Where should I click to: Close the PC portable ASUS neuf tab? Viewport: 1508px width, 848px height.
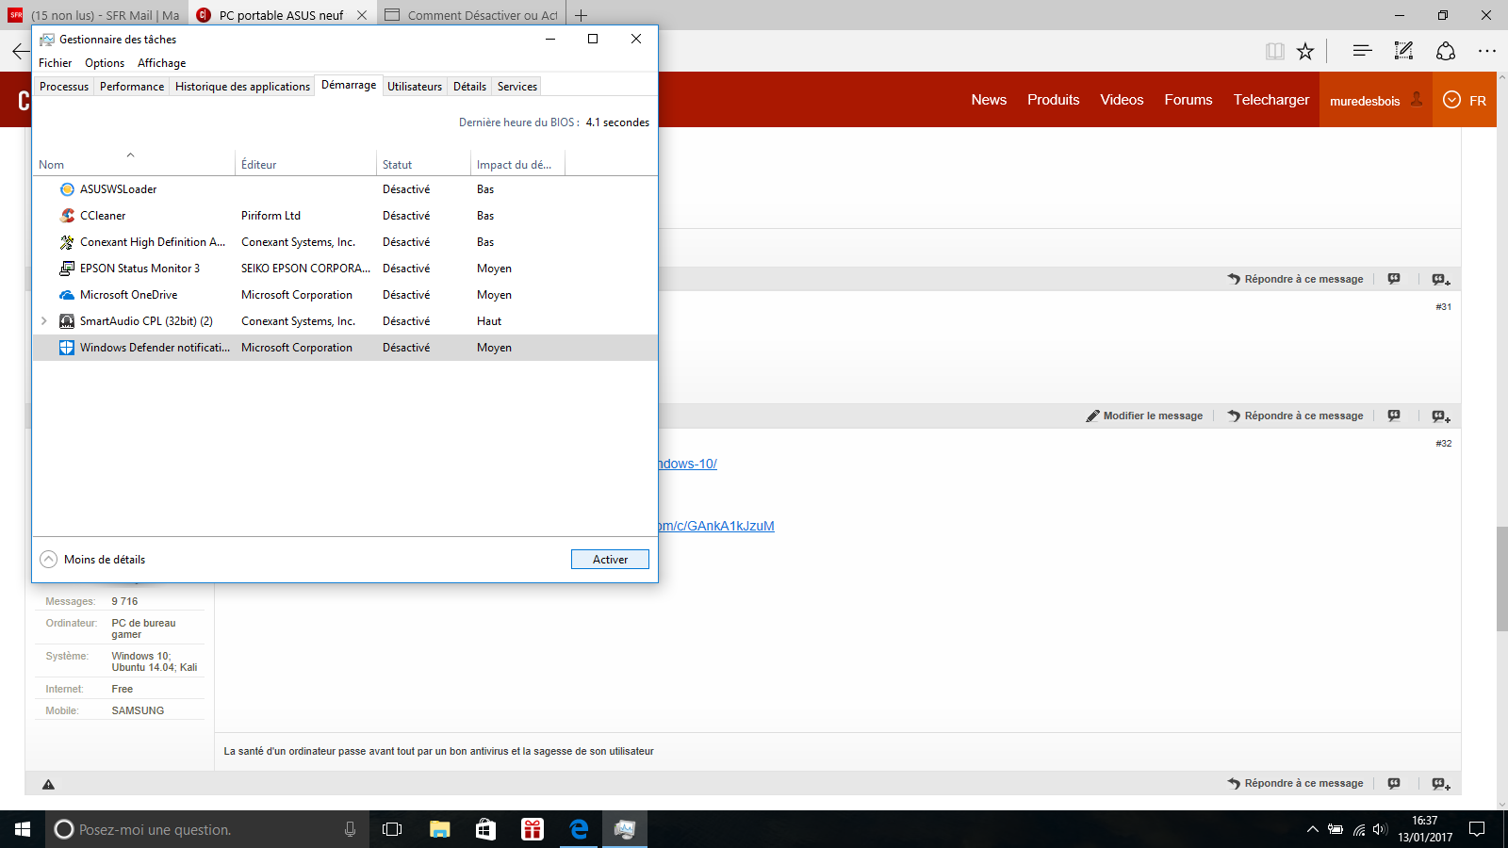tap(362, 15)
